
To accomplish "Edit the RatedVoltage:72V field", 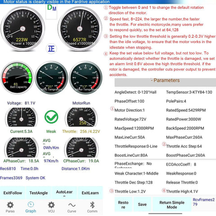I will click(x=130, y=119).
